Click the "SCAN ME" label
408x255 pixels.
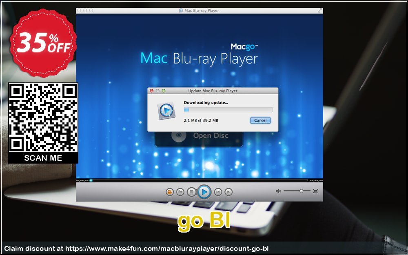point(43,158)
